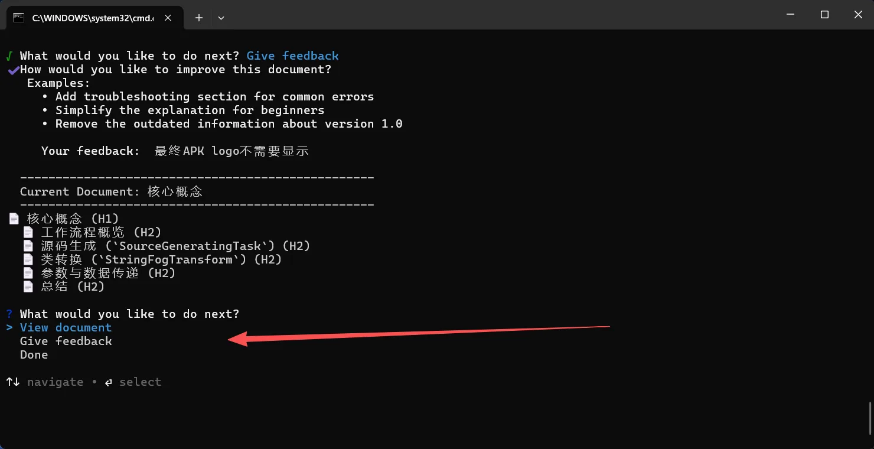The width and height of the screenshot is (874, 449).
Task: Click the 核心概念 (H1) document icon
Action: click(x=14, y=219)
